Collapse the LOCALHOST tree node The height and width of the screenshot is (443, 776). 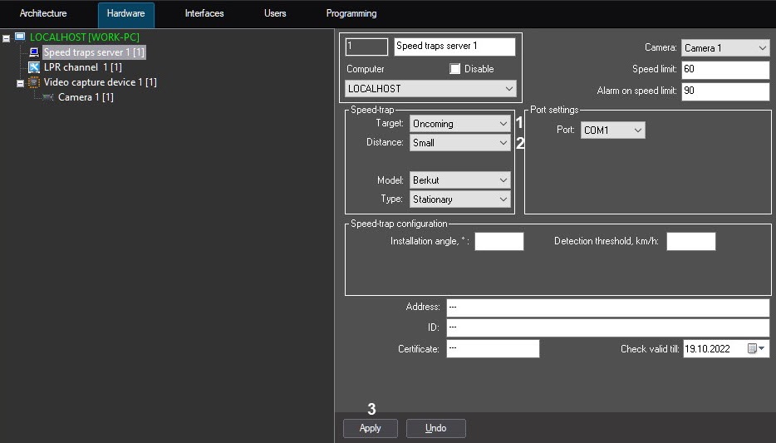tap(7, 38)
